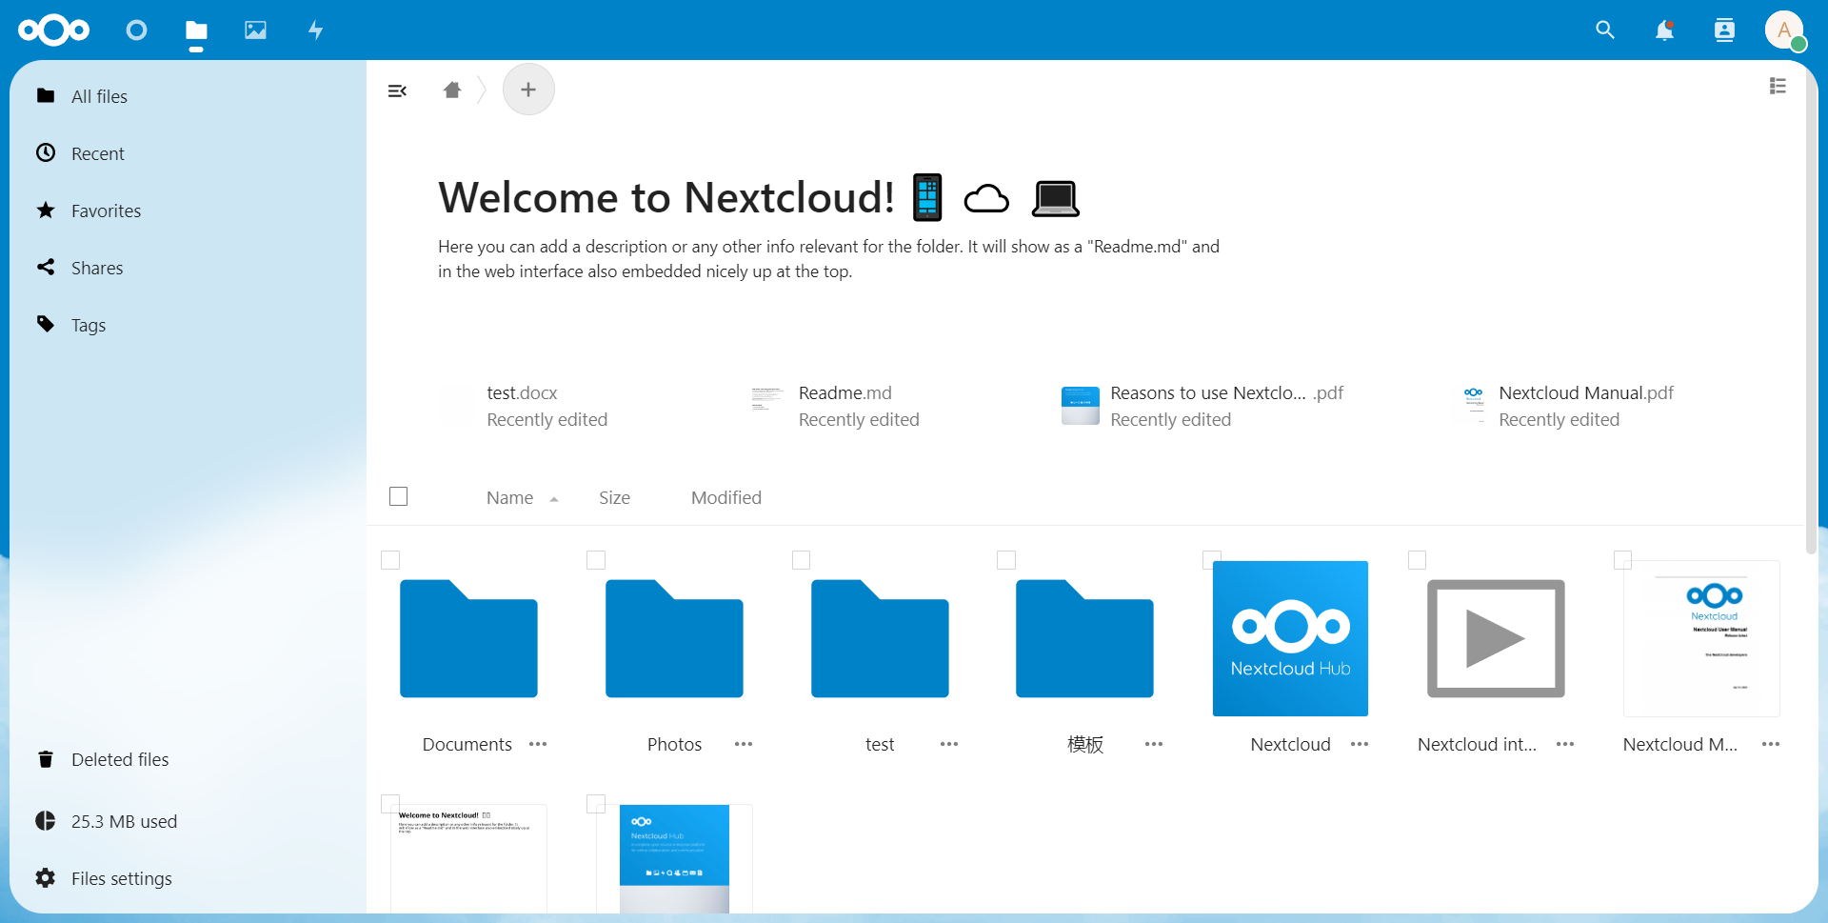The width and height of the screenshot is (1828, 923).
Task: Select the Nextcloud Manual checkbox
Action: (1623, 560)
